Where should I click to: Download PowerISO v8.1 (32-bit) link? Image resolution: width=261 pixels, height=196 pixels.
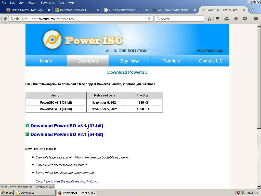67,126
